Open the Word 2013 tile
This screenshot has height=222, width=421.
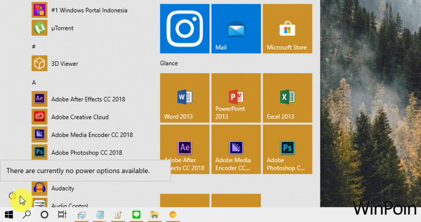(x=185, y=98)
